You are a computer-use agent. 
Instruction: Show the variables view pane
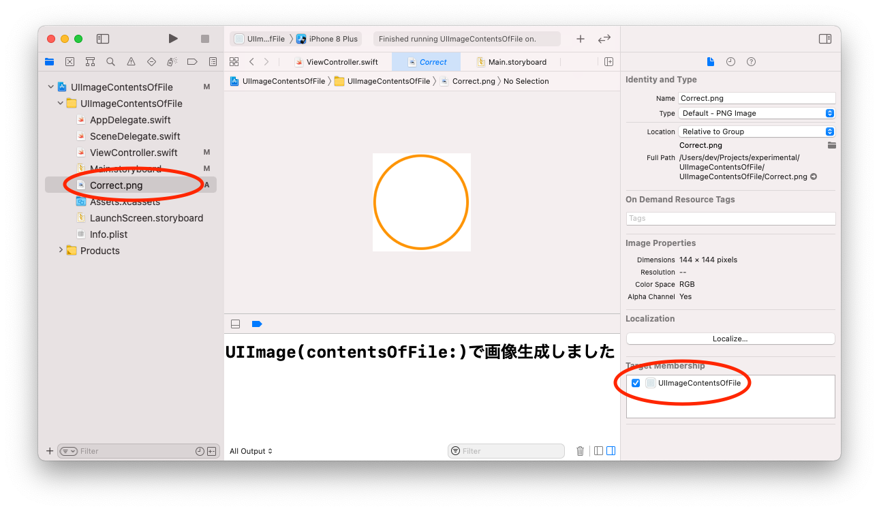(598, 451)
